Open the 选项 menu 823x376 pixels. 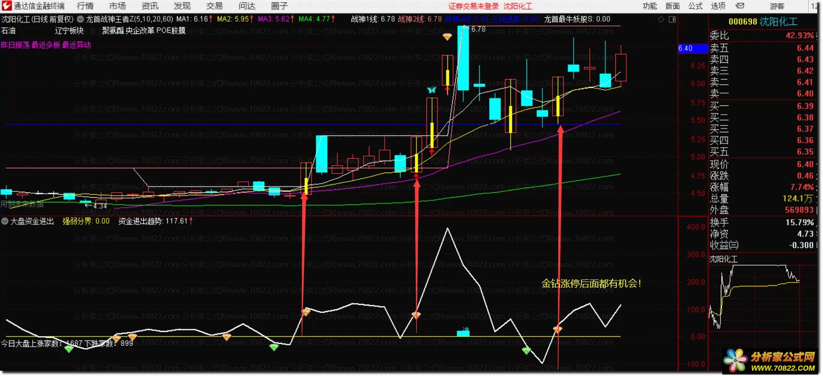718,6
